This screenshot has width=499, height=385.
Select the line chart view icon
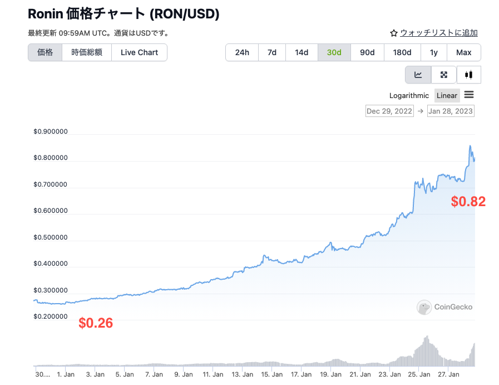[x=418, y=75]
